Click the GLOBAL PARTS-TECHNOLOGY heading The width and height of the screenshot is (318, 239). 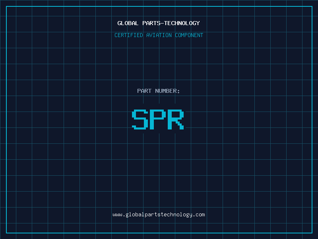tap(159, 23)
